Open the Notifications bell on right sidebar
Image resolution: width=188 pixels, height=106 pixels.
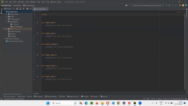pyautogui.click(x=187, y=9)
